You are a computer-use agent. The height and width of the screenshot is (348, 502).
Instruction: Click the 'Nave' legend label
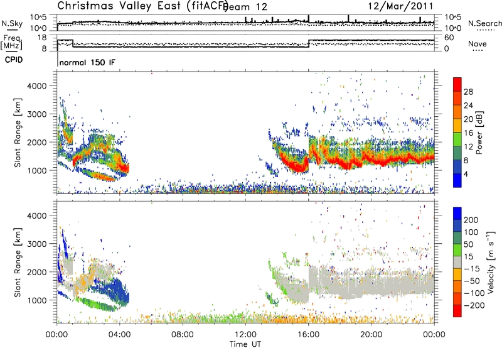(478, 43)
